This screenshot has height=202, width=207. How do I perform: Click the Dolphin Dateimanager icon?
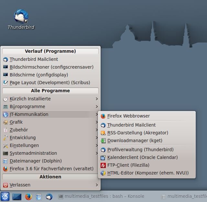[5, 161]
